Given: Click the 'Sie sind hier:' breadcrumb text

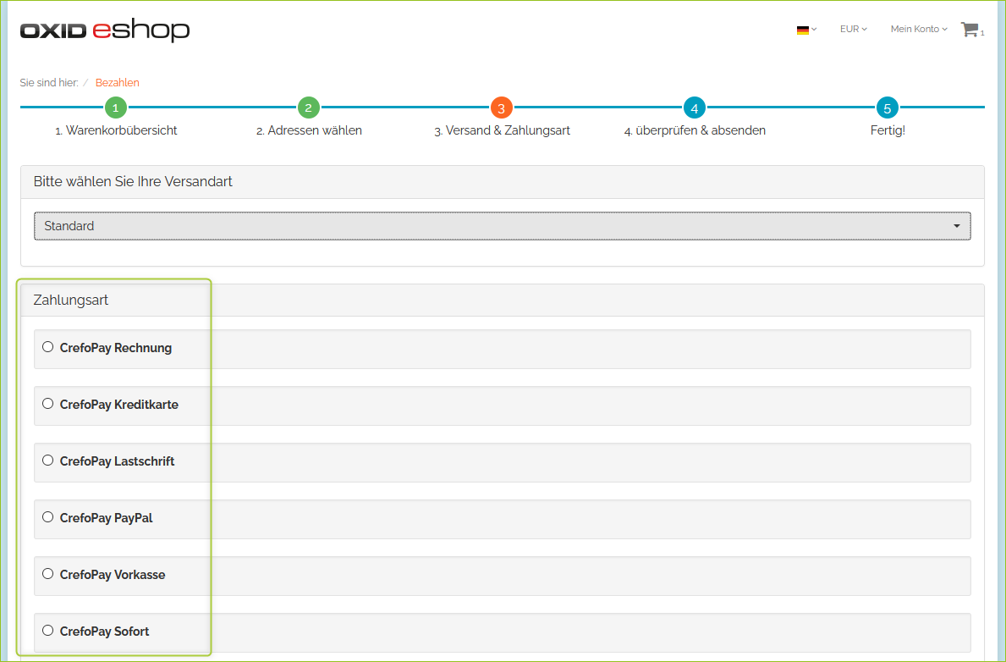Looking at the screenshot, I should pyautogui.click(x=49, y=83).
